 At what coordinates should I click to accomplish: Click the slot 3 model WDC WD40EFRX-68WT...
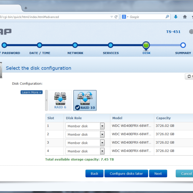click(131, 143)
